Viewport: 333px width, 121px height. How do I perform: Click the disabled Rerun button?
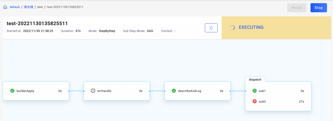pos(297,8)
